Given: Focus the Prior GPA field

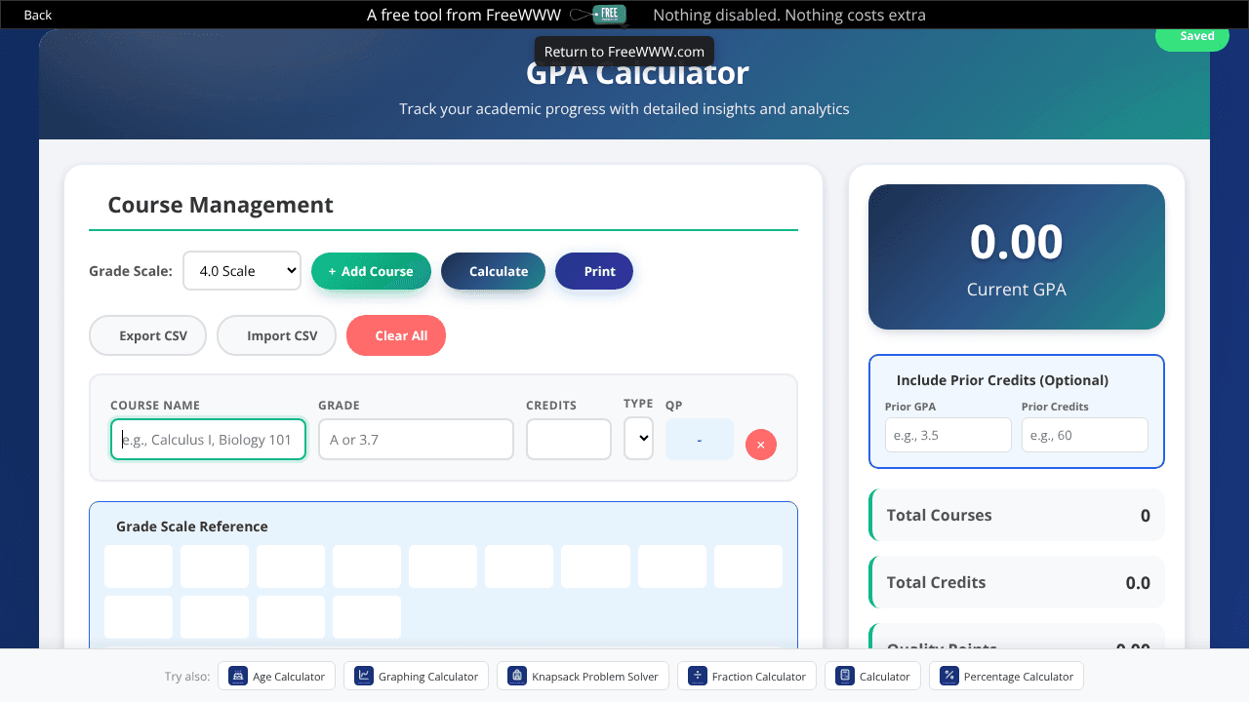Looking at the screenshot, I should [948, 435].
